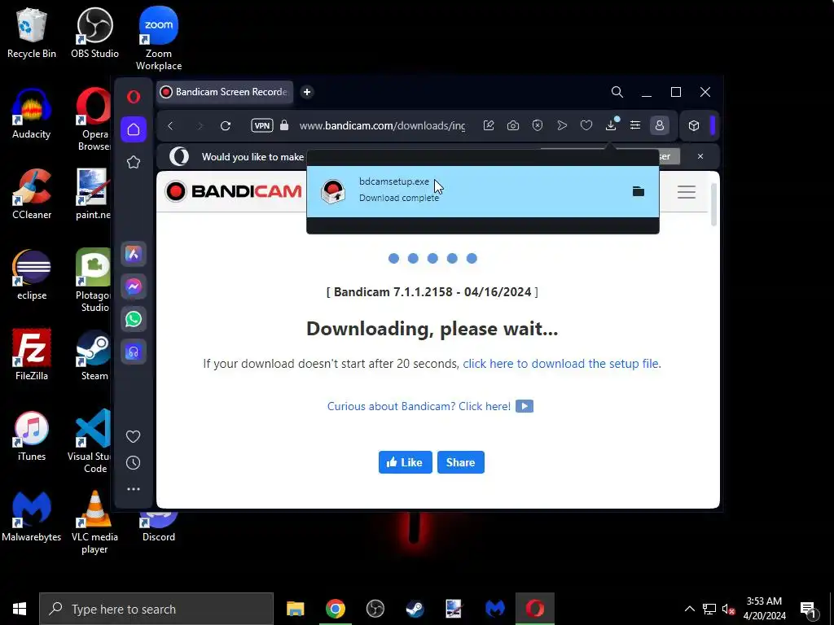This screenshot has height=625, width=834.
Task: Show bdcamsetup.exe in folder icon
Action: pyautogui.click(x=639, y=191)
